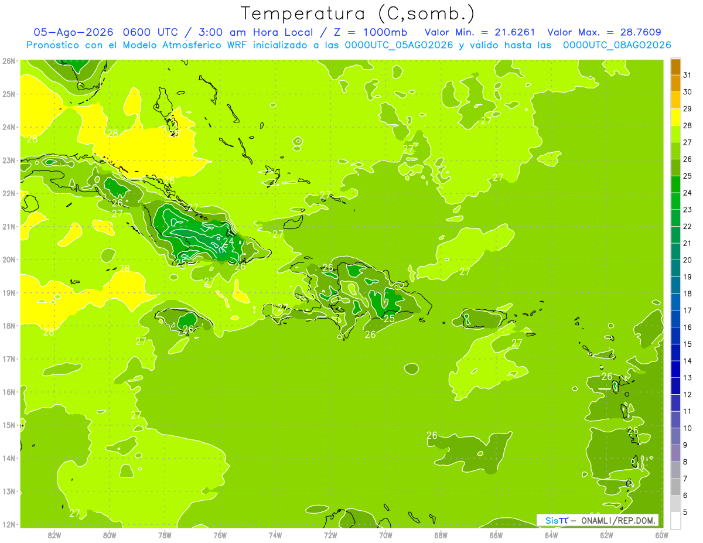Click the '24' contour label over eastern Cuba
The image size is (703, 543).
(x=228, y=241)
